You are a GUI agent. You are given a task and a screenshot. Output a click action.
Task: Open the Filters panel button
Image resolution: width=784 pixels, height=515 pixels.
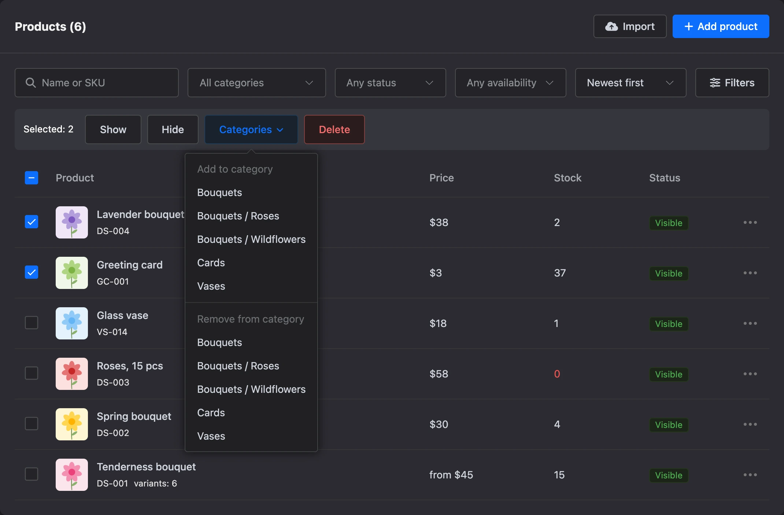pos(732,83)
